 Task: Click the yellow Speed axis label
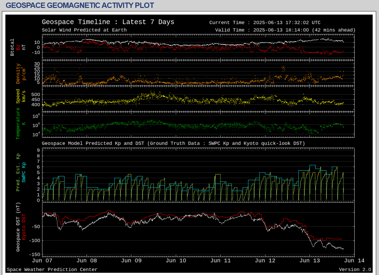pyautogui.click(x=18, y=96)
